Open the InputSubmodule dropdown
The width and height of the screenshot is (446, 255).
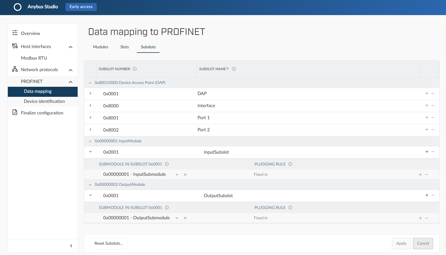point(177,175)
